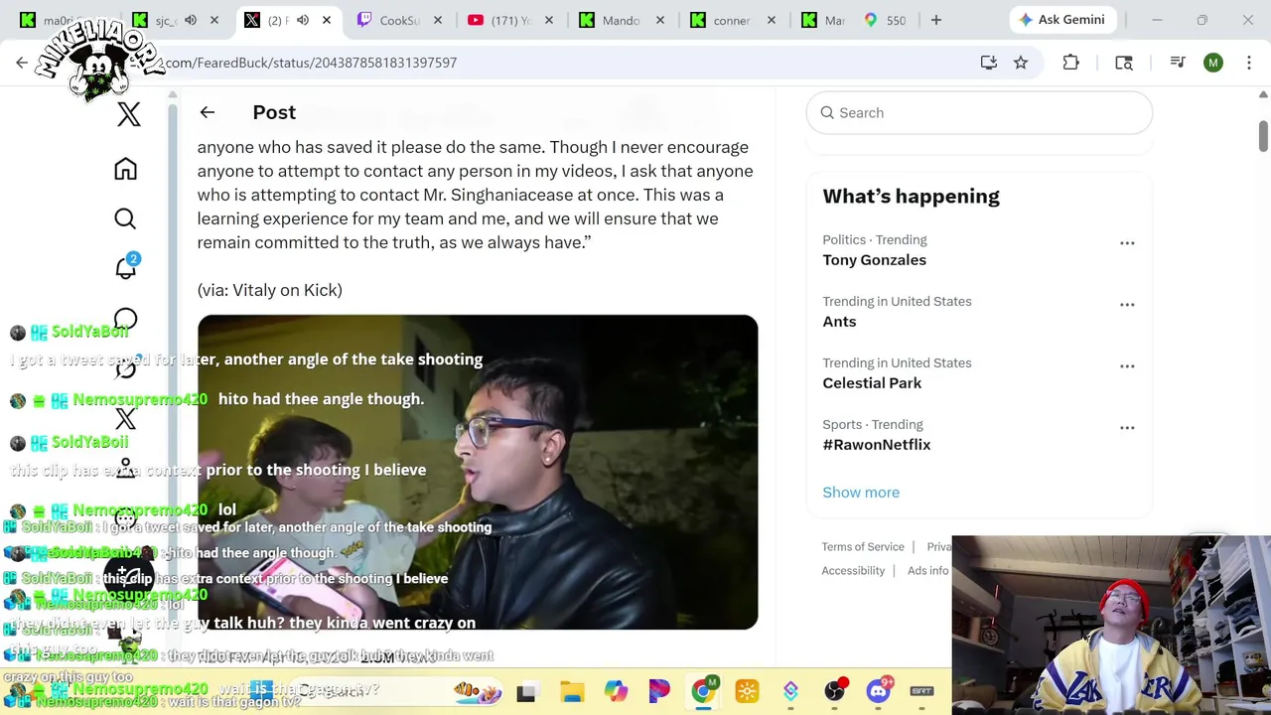This screenshot has height=715, width=1271.
Task: Open Chrome profile avatar M
Action: (x=1213, y=63)
